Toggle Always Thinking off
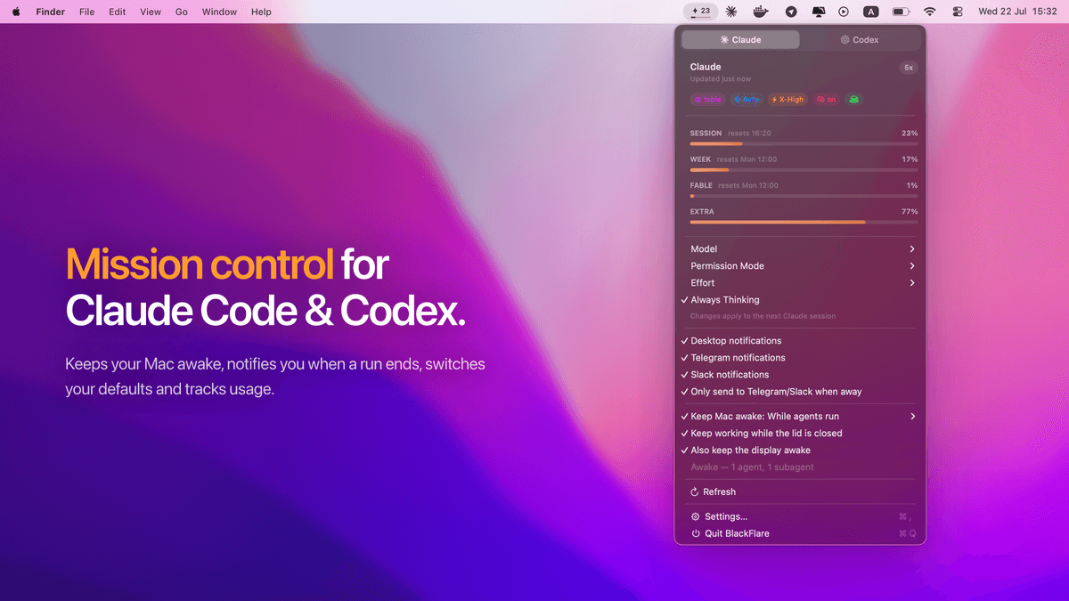Viewport: 1069px width, 601px height. click(799, 300)
